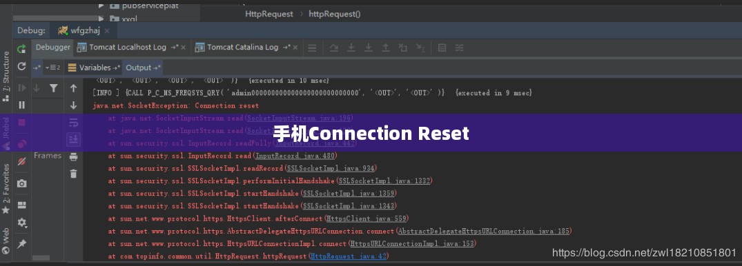Image resolution: width=742 pixels, height=266 pixels.
Task: Expand the xxgl folder in project tree
Action: click(x=101, y=19)
